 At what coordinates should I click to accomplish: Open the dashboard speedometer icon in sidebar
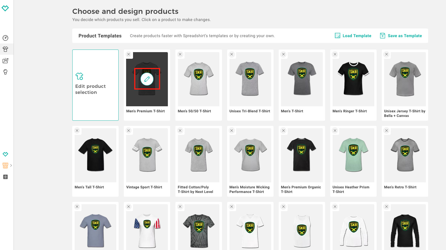(5, 38)
